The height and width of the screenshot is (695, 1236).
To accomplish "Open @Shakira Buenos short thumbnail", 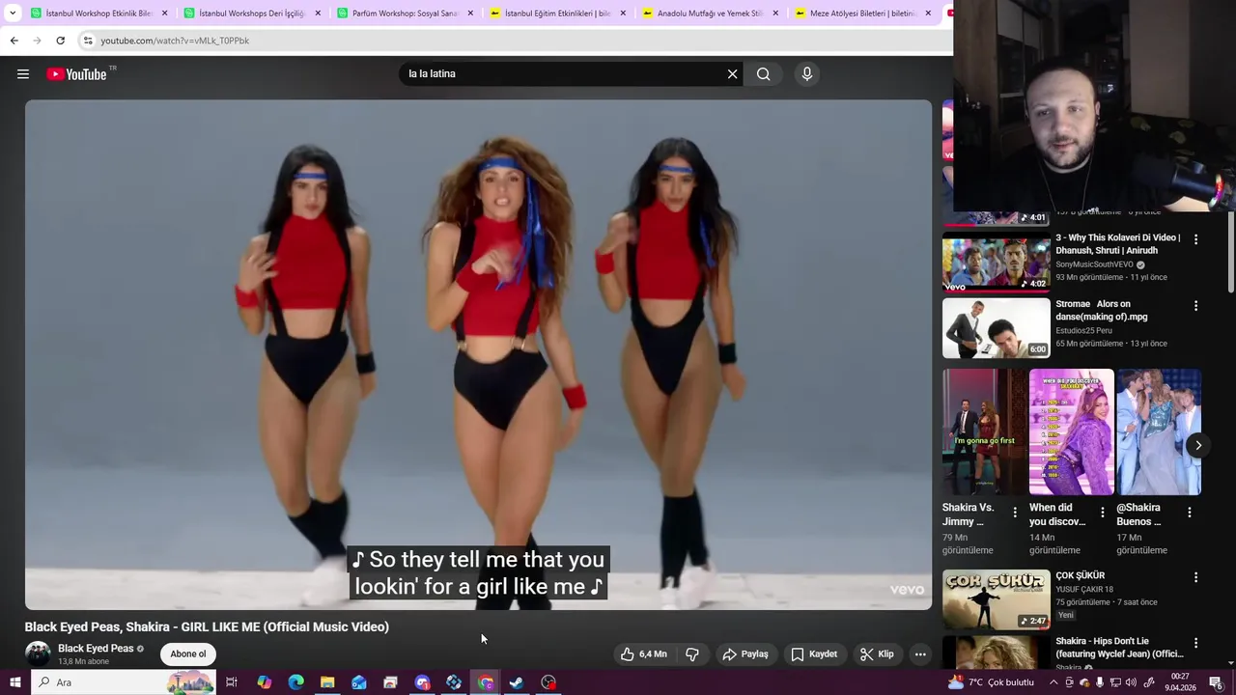I will (x=1159, y=431).
